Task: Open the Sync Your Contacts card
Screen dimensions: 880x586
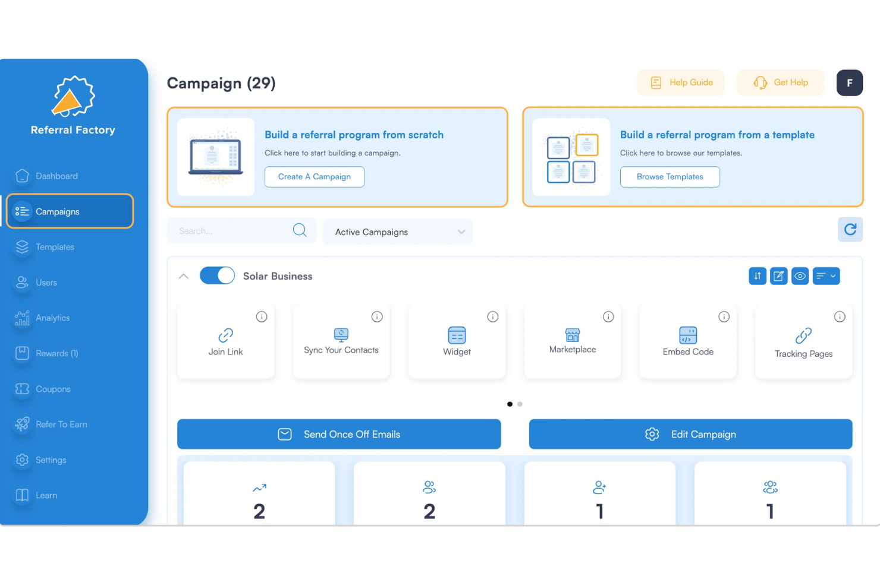Action: click(341, 341)
